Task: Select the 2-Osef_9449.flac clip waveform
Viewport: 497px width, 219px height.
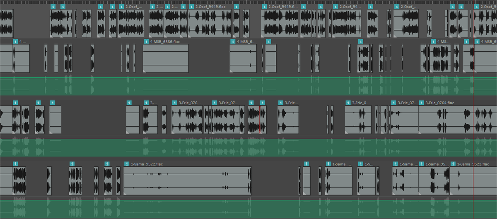Action: coord(210,23)
